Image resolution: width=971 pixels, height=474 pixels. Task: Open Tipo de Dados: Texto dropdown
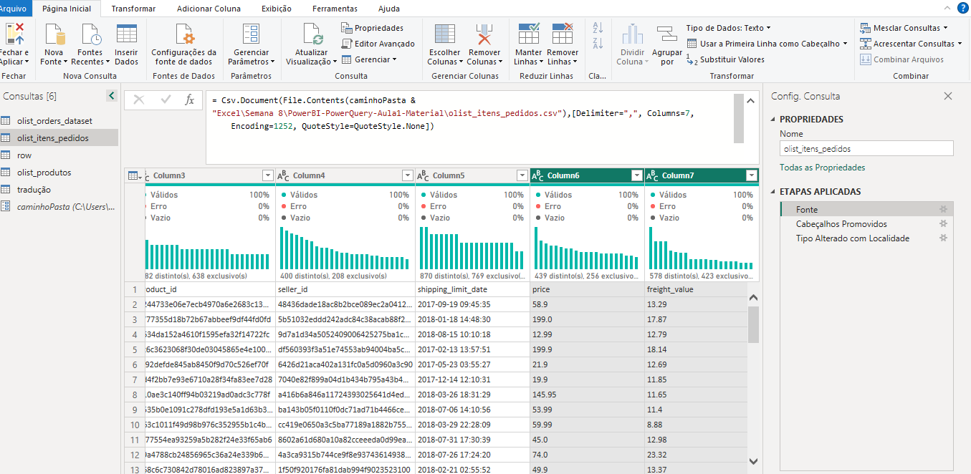(x=728, y=28)
